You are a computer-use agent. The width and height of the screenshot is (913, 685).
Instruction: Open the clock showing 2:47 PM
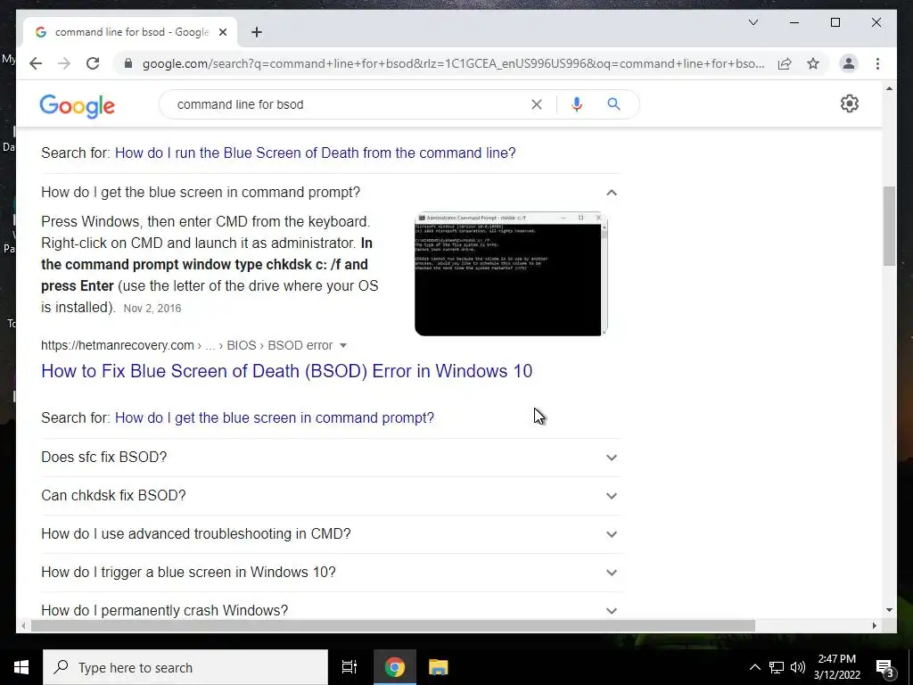[x=836, y=667]
